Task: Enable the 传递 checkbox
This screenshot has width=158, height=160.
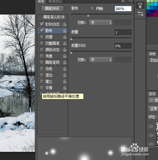Action: [x=42, y=56]
